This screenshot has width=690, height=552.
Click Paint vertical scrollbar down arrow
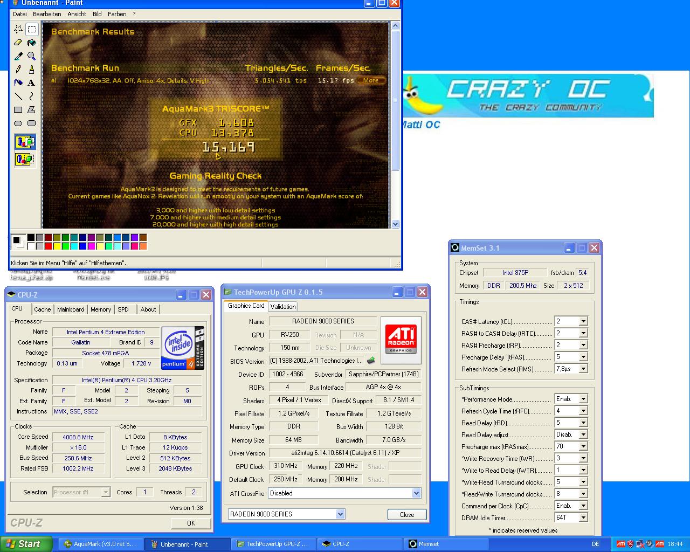click(395, 224)
